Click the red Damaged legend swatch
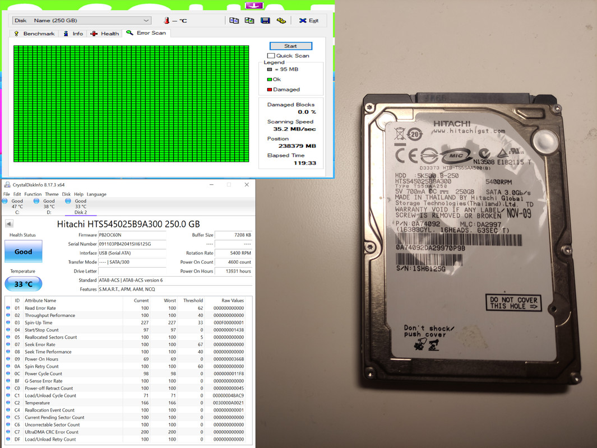 coord(269,90)
